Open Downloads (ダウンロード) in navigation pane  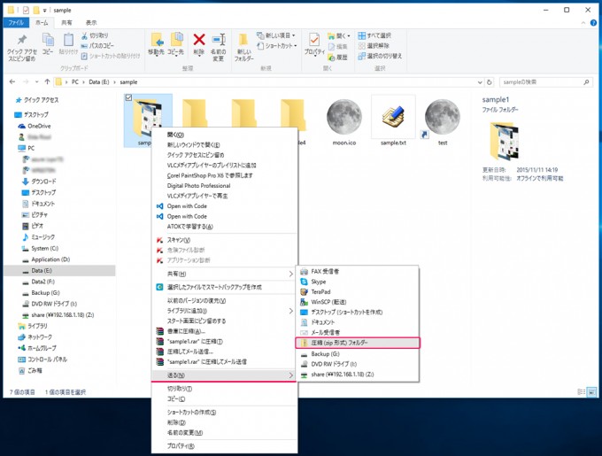39,182
